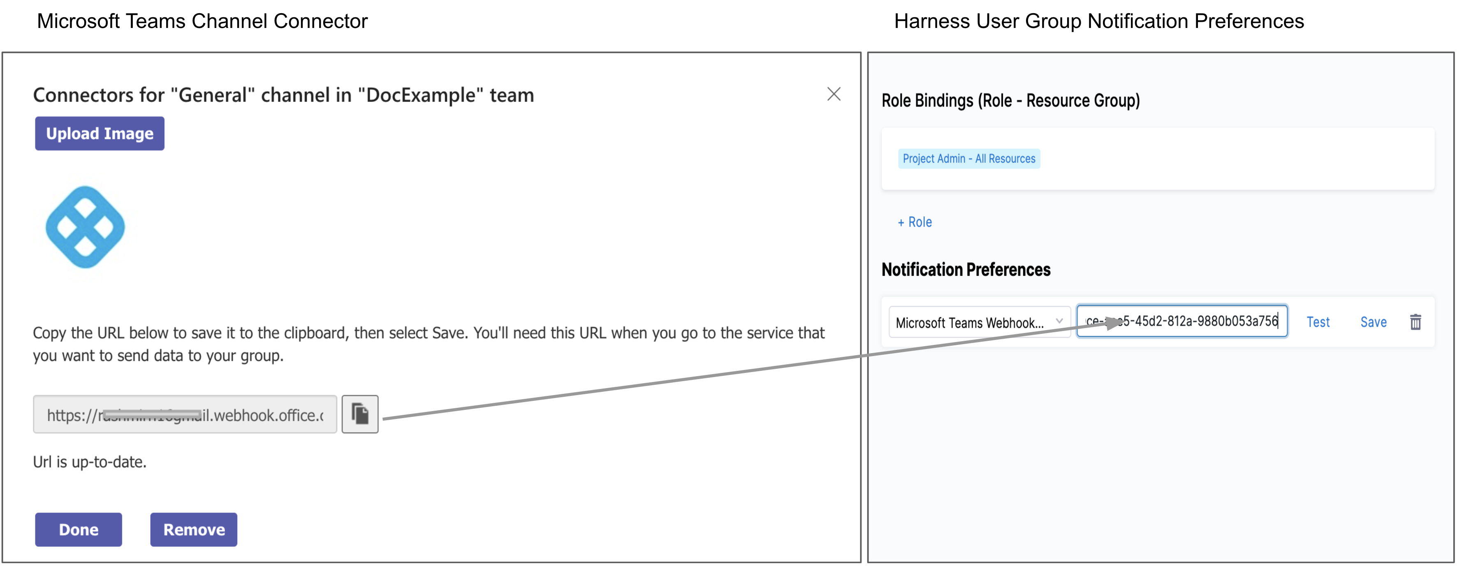
Task: Open the Microsoft Teams Webhook dropdown
Action: (x=980, y=322)
